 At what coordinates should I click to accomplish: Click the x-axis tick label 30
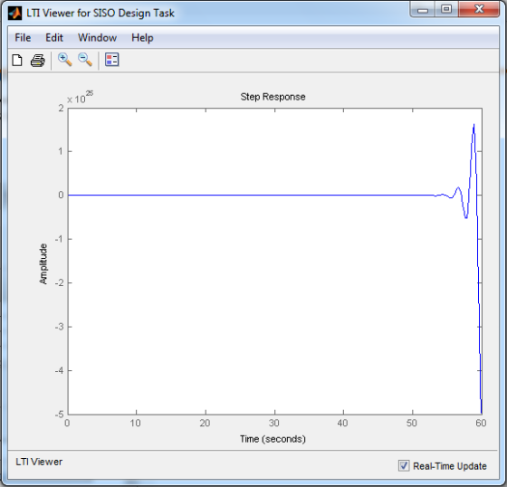tap(273, 423)
